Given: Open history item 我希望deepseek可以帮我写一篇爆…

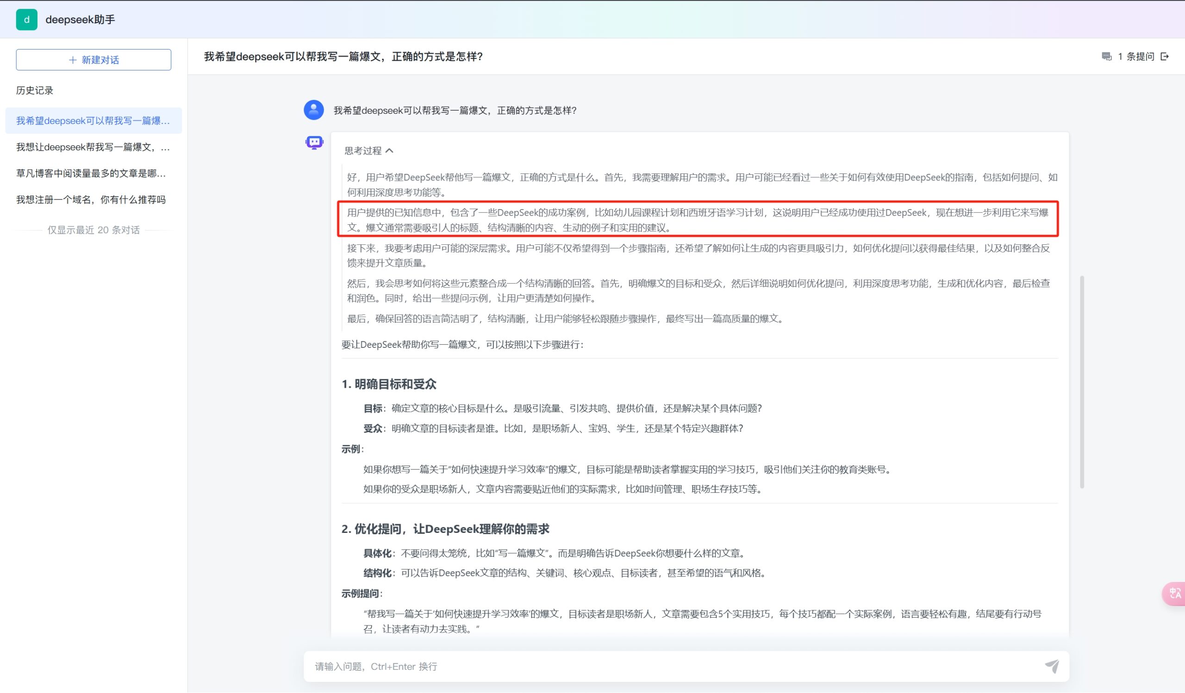Looking at the screenshot, I should (93, 121).
